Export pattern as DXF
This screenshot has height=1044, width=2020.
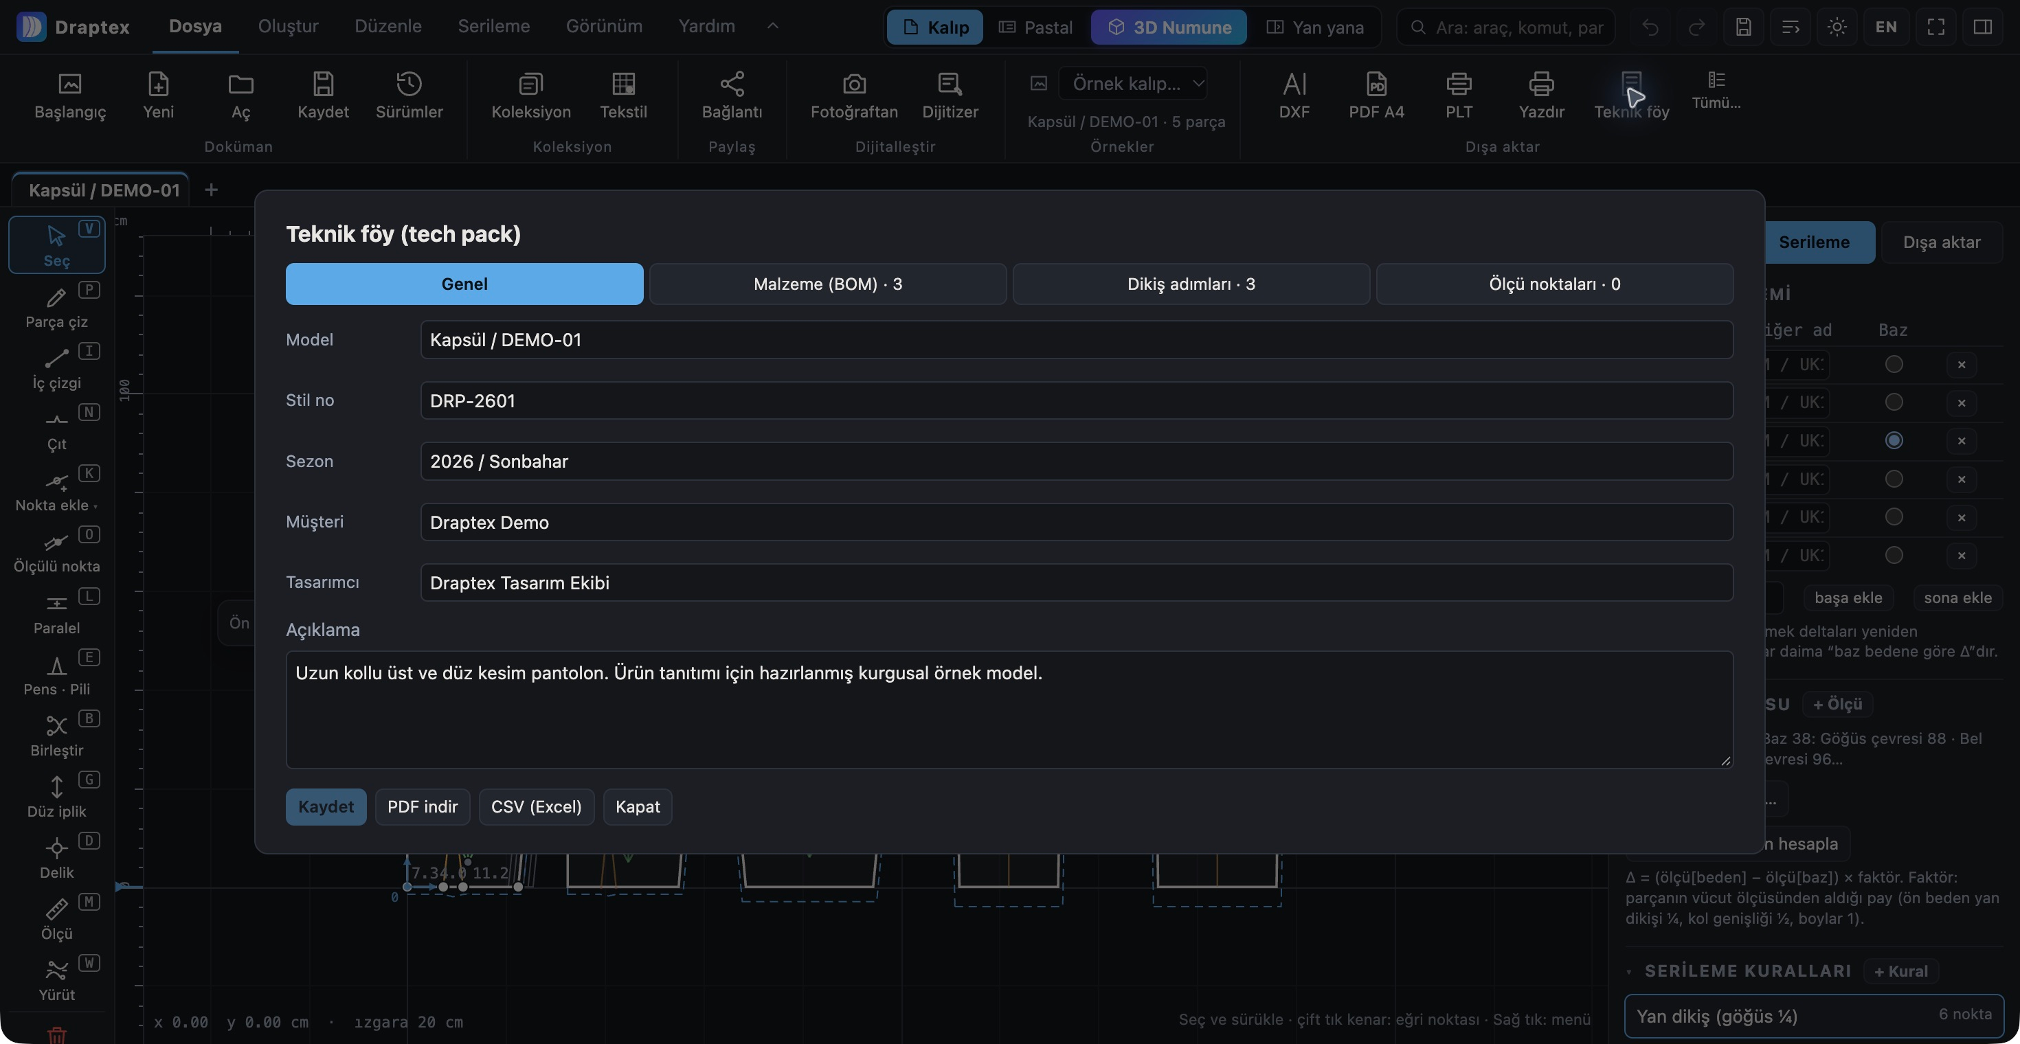(1294, 95)
